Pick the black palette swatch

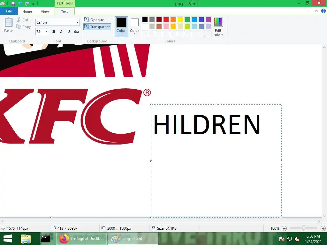(145, 20)
